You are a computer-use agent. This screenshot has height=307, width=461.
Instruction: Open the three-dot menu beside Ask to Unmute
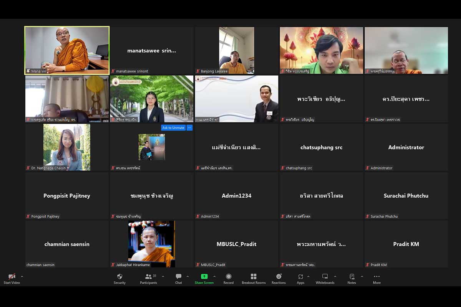tap(189, 128)
